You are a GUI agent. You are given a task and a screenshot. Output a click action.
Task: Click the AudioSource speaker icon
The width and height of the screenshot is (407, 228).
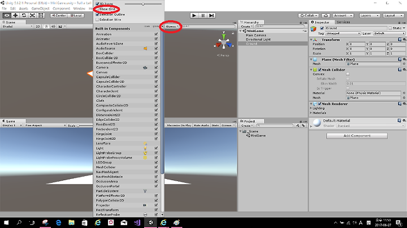click(x=145, y=49)
